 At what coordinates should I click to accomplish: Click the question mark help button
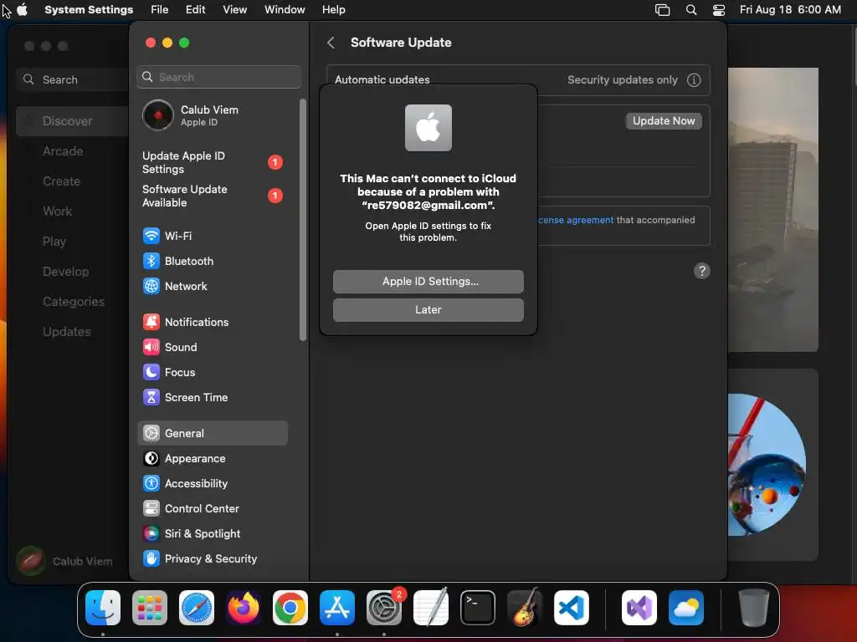click(x=702, y=271)
